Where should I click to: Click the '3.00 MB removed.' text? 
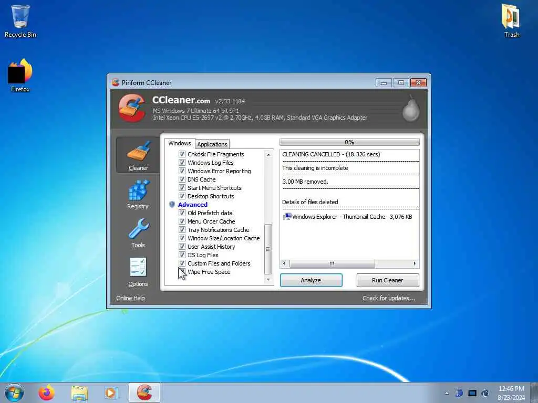(305, 182)
